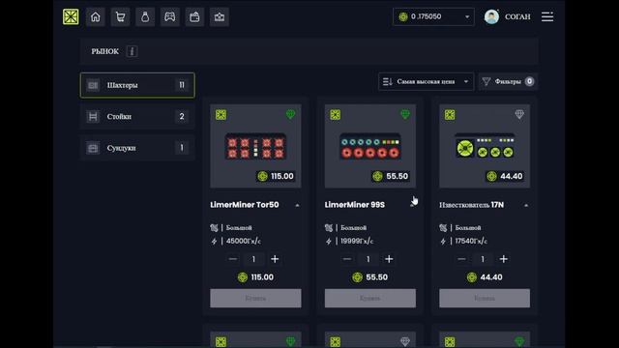Open the home page icon
Viewport: 619px width, 348px height.
click(96, 17)
